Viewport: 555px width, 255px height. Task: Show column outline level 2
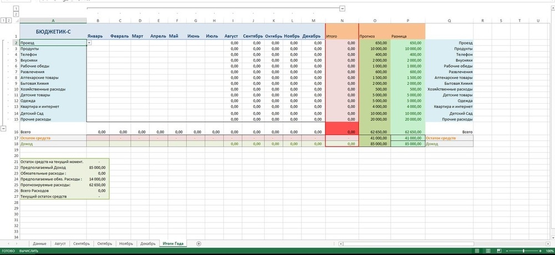pyautogui.click(x=16, y=14)
